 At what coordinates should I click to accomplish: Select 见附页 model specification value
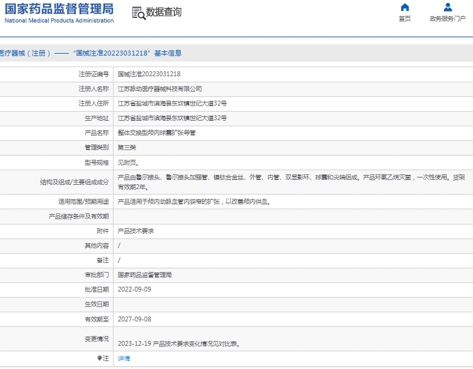click(x=128, y=163)
